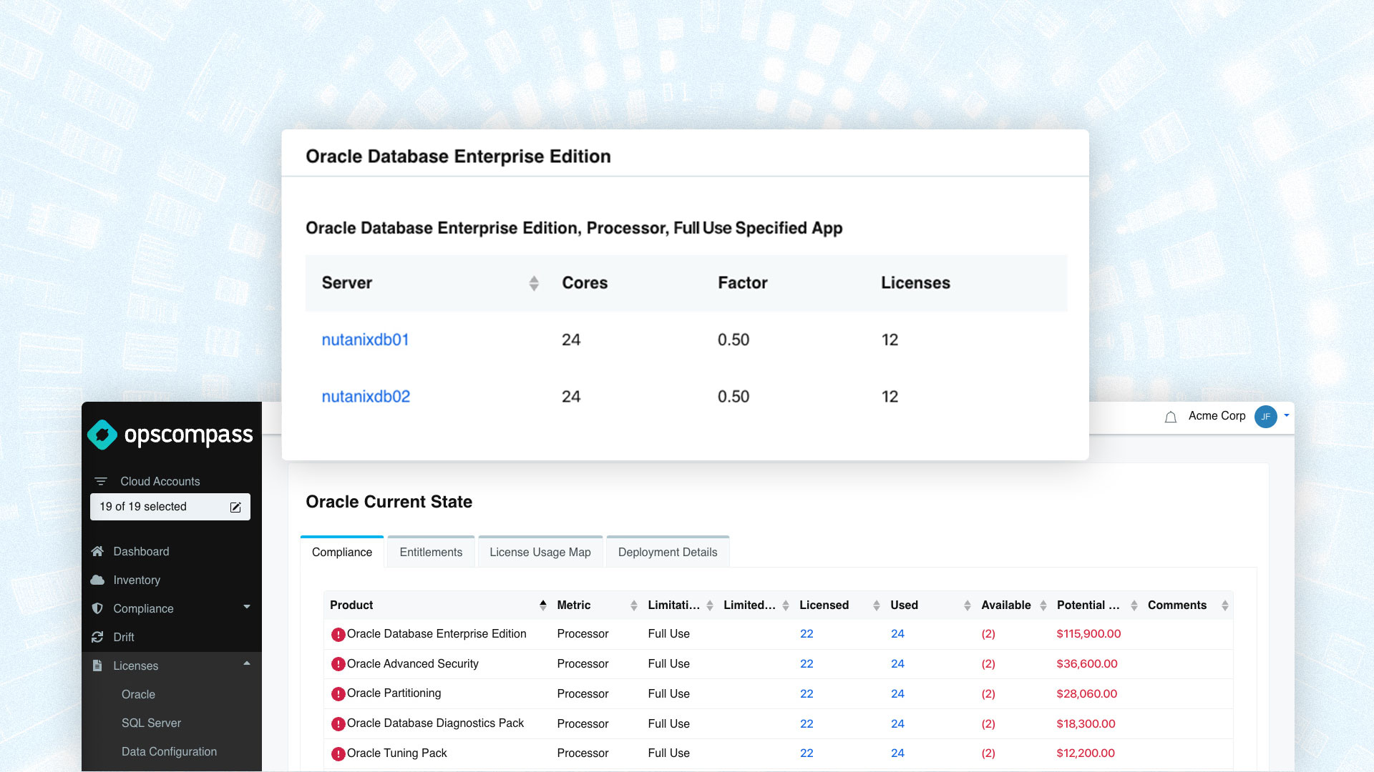Sort by Product column arrow
This screenshot has width=1374, height=772.
pos(543,605)
